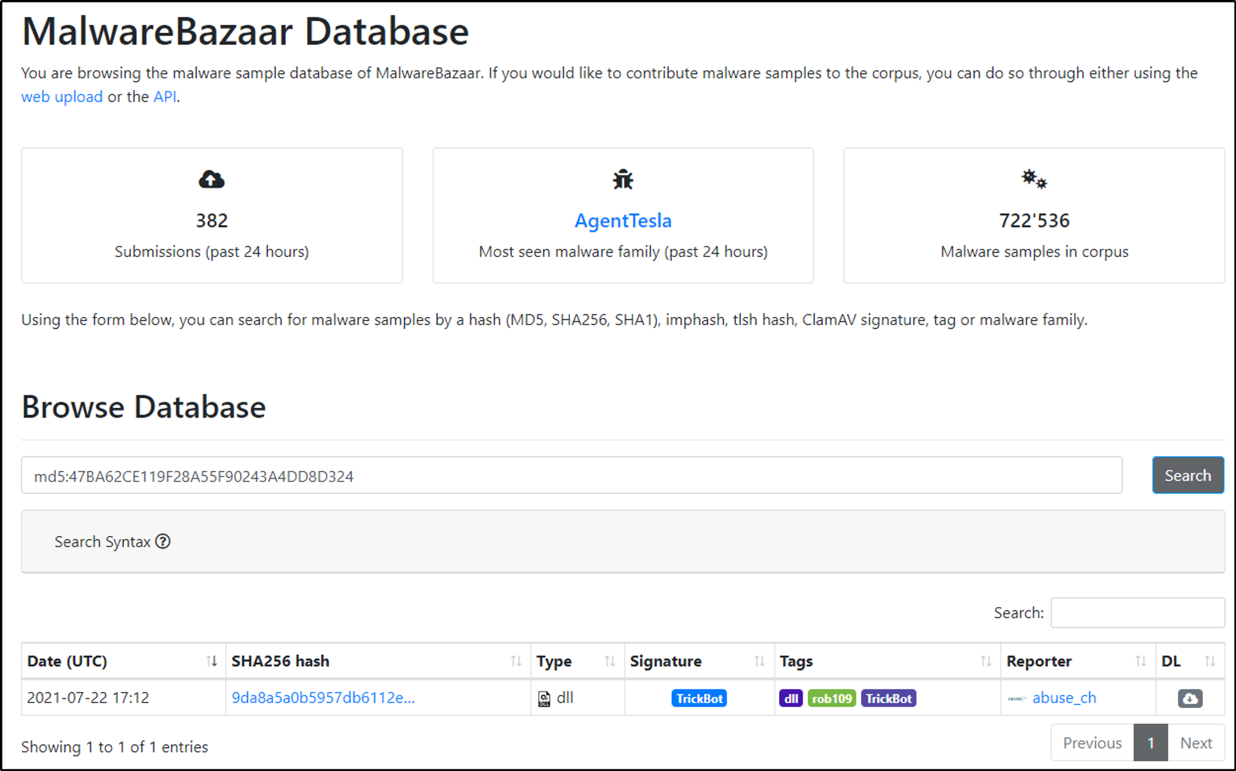
Task: Toggle sorting on the Date (UTC) column
Action: point(211,660)
